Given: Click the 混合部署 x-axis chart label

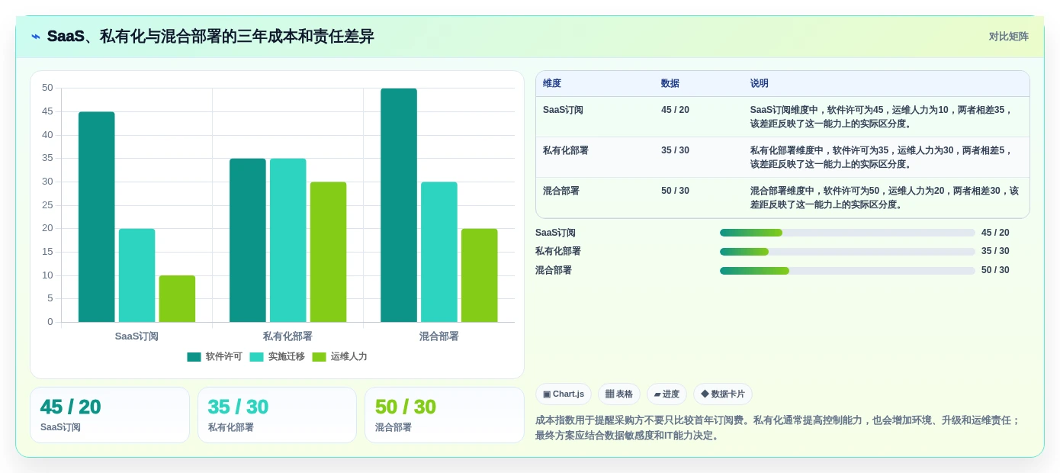Looking at the screenshot, I should tap(439, 336).
